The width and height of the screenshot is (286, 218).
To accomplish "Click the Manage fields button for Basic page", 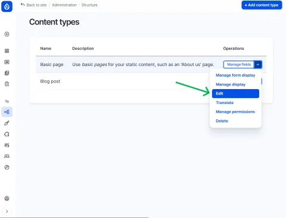I will point(239,65).
